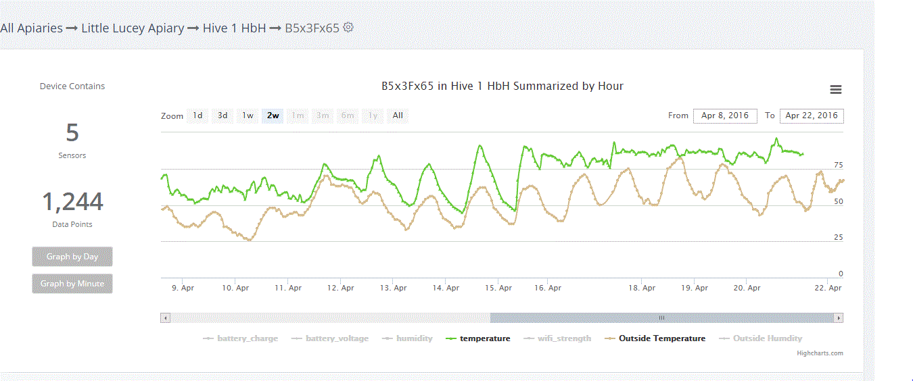
Task: Click the scrollbar left arrow button
Action: click(165, 317)
